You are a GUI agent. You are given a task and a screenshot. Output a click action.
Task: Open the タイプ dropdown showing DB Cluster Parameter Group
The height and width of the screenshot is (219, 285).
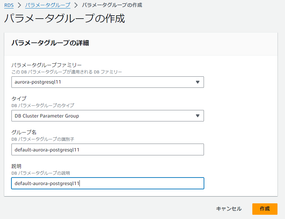pos(108,116)
